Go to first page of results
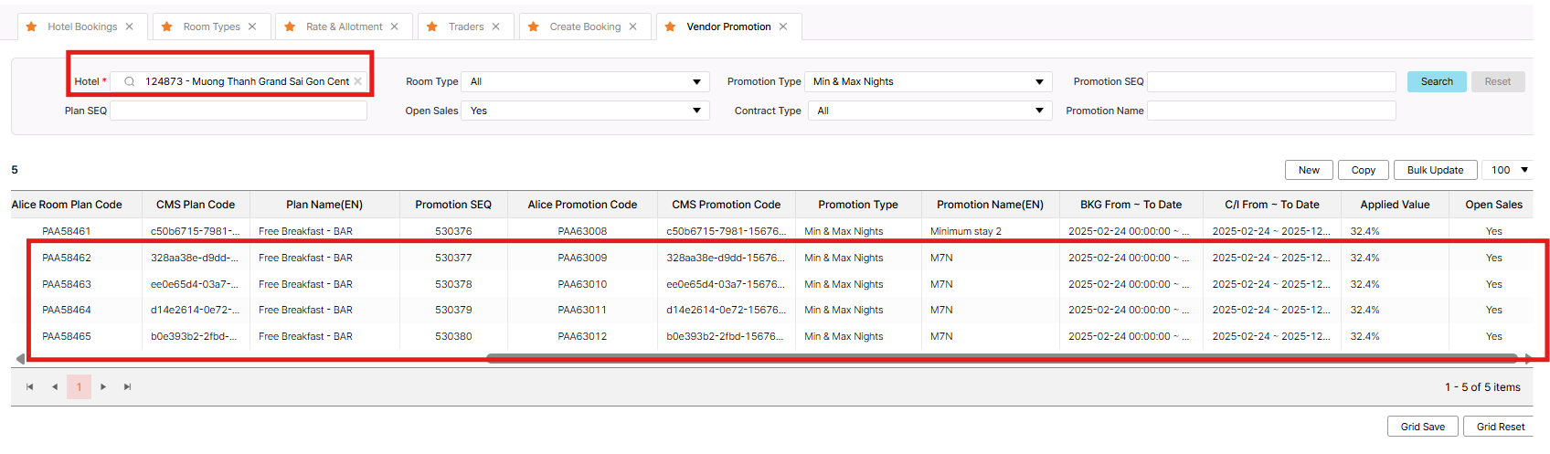The width and height of the screenshot is (1550, 454). point(30,387)
